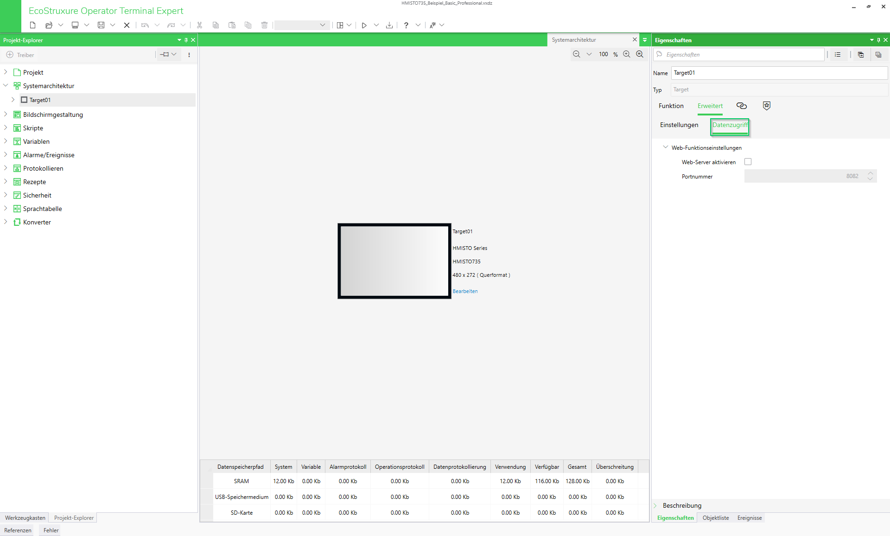Create a new project file
The height and width of the screenshot is (536, 890).
[x=32, y=25]
